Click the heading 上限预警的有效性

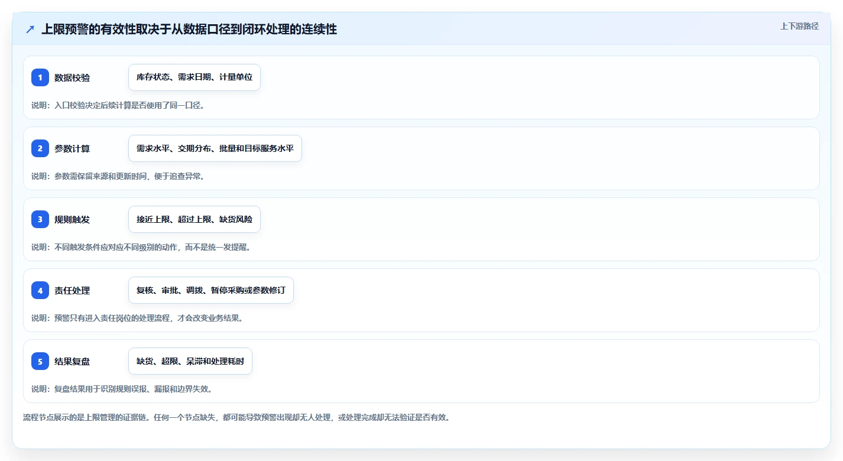click(x=189, y=29)
